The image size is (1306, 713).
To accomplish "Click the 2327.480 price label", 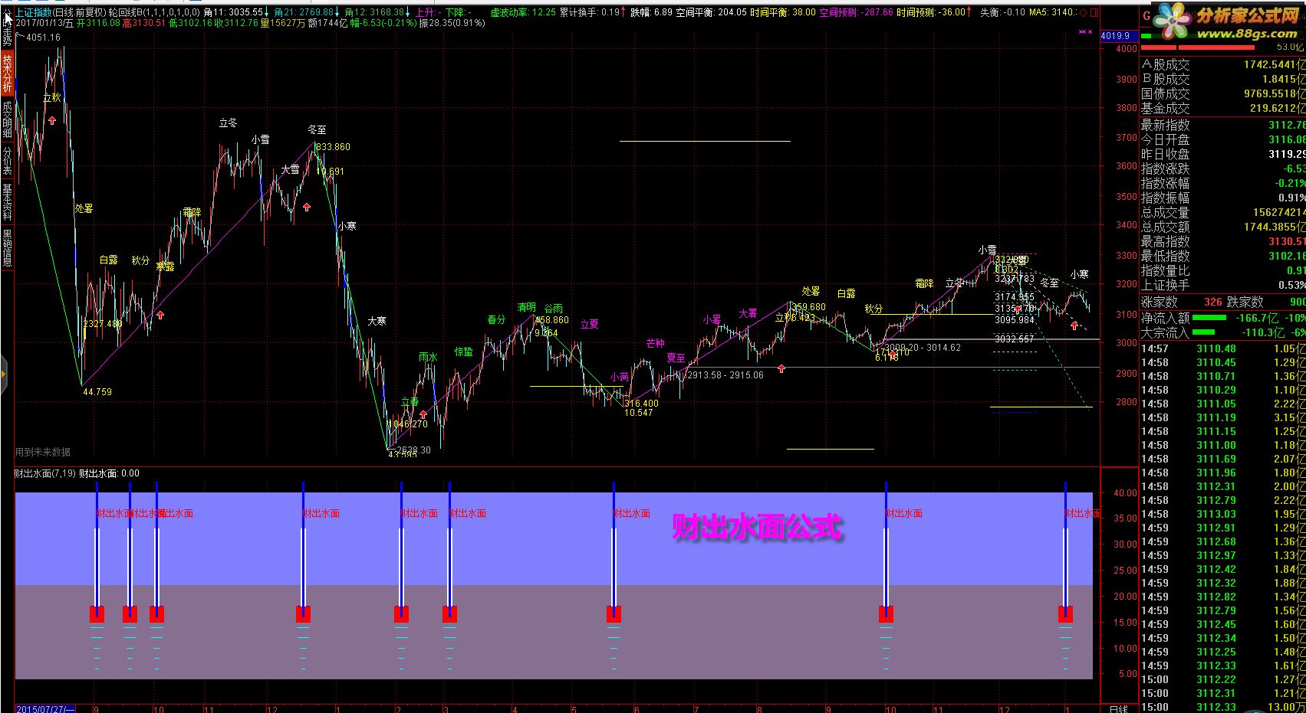I will pyautogui.click(x=104, y=324).
